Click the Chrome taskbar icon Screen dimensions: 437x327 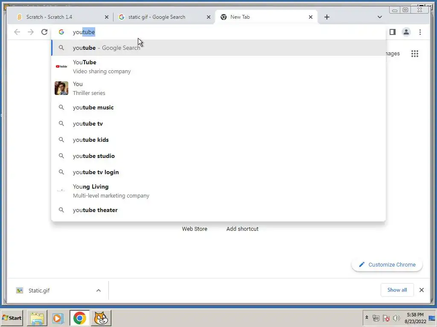[x=80, y=318]
